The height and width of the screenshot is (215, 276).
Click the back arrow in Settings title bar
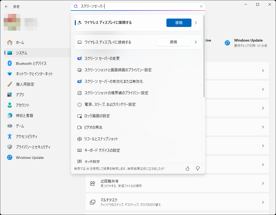(6, 7)
